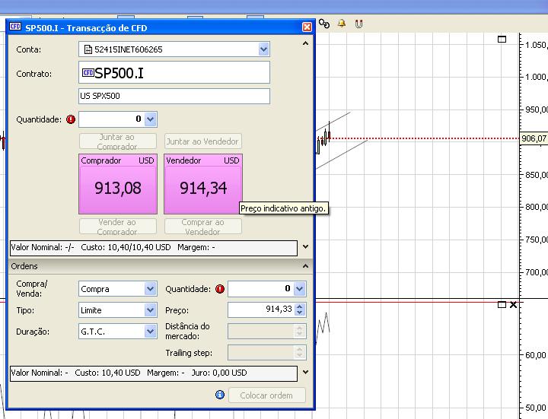Screen dimensions: 548x419
Task: Click the Contrato SP500.I field
Action: pos(174,73)
